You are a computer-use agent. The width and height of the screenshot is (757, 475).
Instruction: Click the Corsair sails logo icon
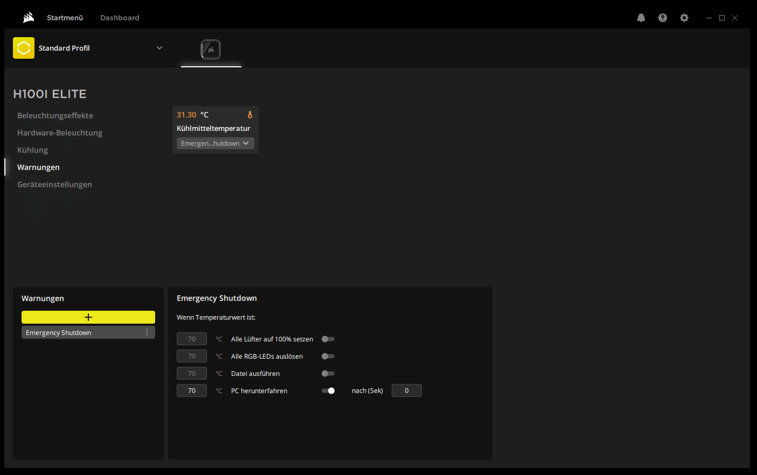(x=29, y=18)
